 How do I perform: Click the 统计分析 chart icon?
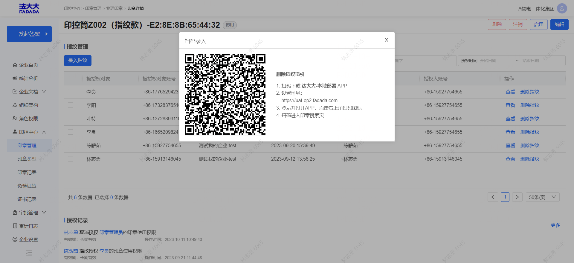(x=15, y=78)
